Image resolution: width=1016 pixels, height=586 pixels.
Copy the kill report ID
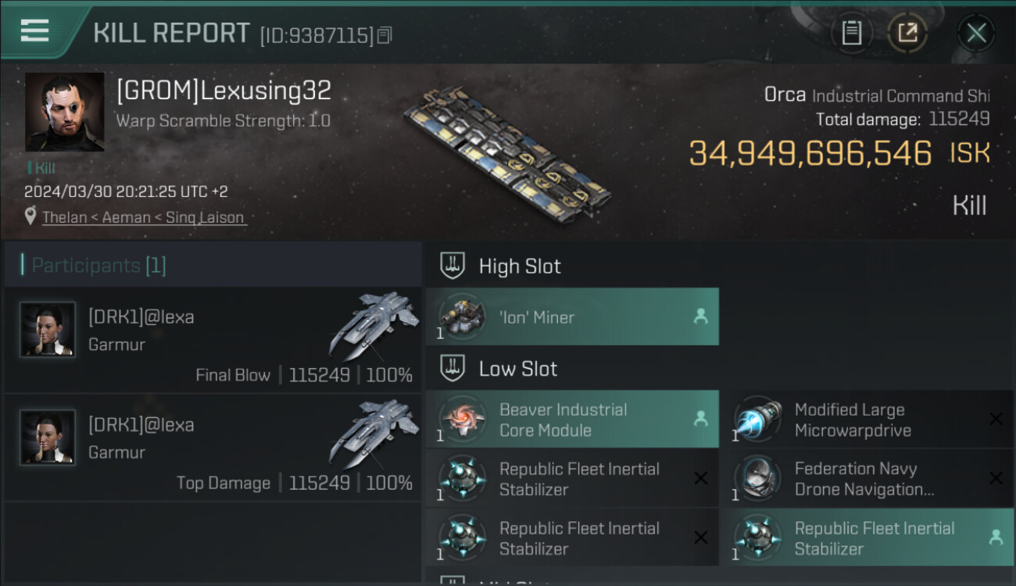384,35
